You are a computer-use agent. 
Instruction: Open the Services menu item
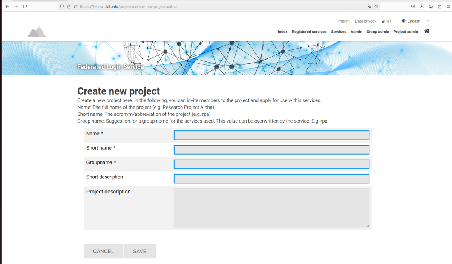tap(339, 32)
